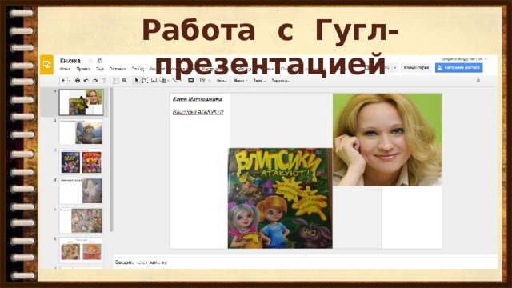Click the speaker notes field
This screenshot has width=512, height=288.
306,262
